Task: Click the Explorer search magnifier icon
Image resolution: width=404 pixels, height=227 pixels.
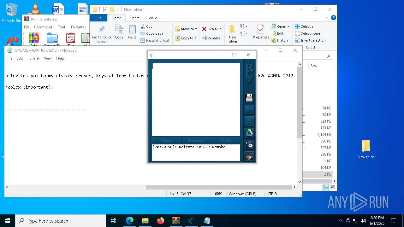Action: (329, 56)
